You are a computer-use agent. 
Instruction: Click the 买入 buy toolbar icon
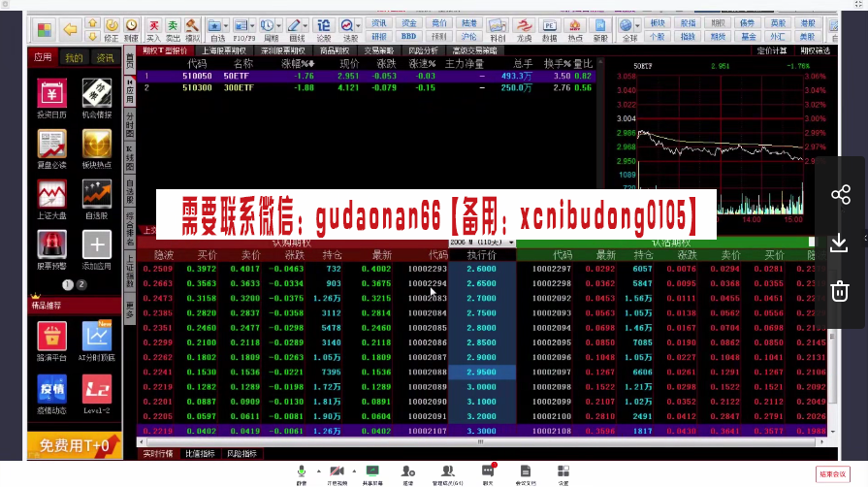pyautogui.click(x=153, y=29)
